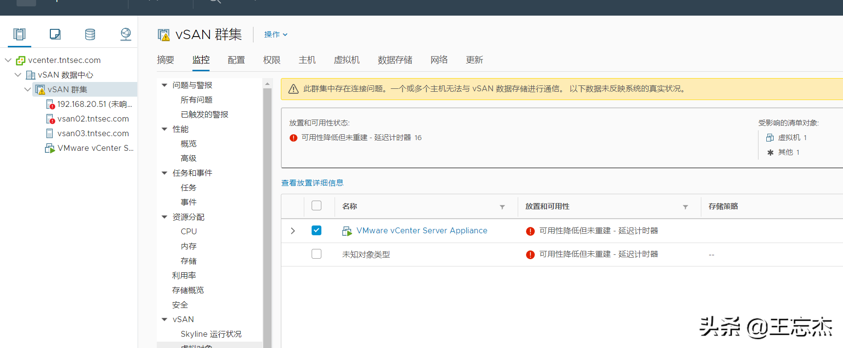Collapse the vSAN section in monitor menu
This screenshot has height=348, width=843.
[x=165, y=319]
